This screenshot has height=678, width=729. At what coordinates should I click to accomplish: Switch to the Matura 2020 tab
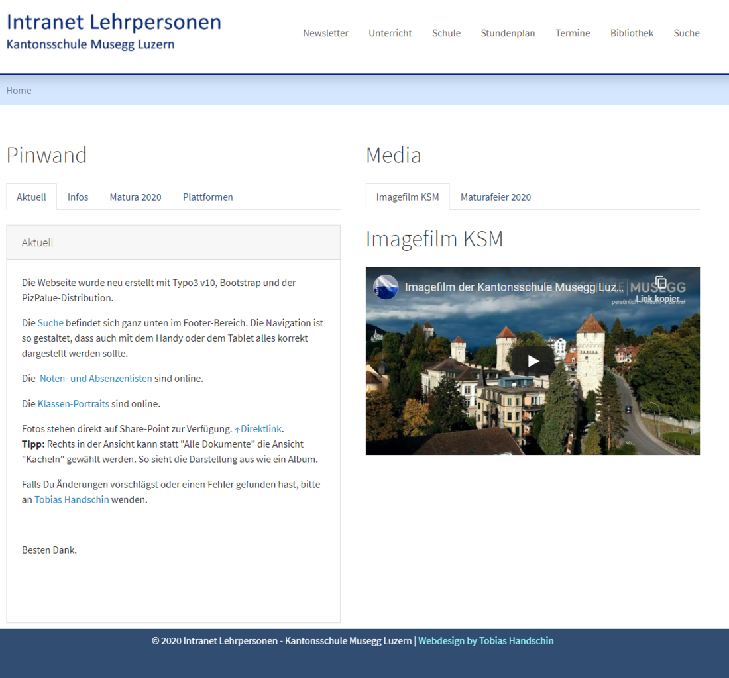pyautogui.click(x=135, y=197)
